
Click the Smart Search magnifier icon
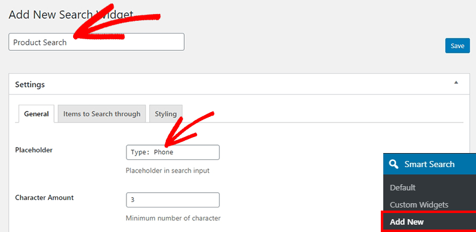click(394, 164)
